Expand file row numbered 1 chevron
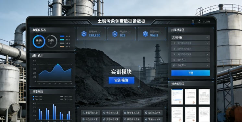Viewport: 242px width, 122px height. [207, 43]
